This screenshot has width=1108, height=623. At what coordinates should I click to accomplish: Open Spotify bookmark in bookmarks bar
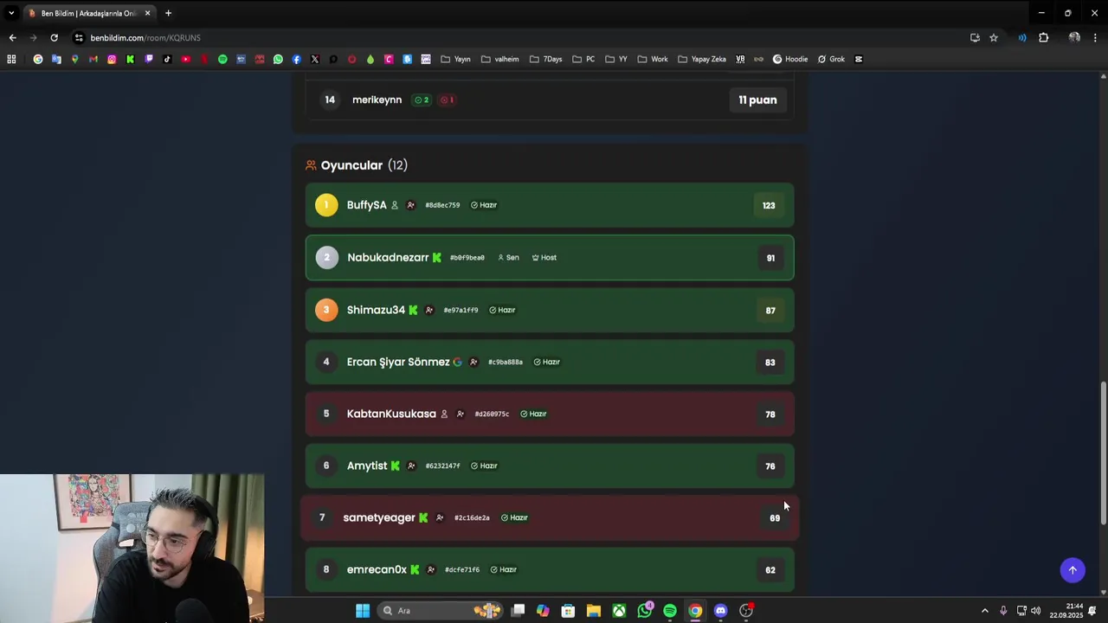222,59
